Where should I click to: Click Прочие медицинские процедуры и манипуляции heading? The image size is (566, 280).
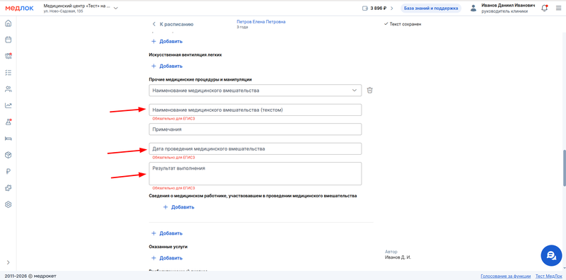click(200, 79)
